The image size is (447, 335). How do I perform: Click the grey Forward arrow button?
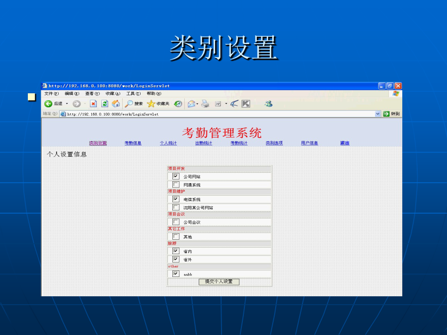click(76, 104)
